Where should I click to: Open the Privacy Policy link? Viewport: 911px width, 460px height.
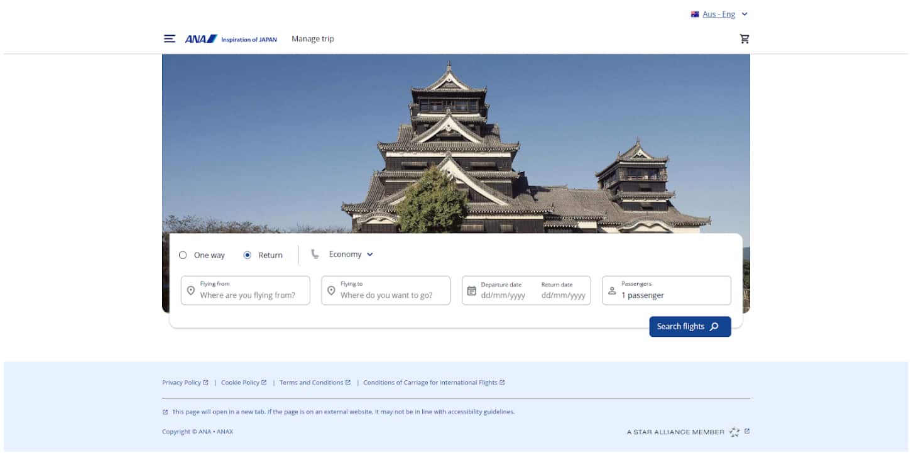click(x=182, y=382)
